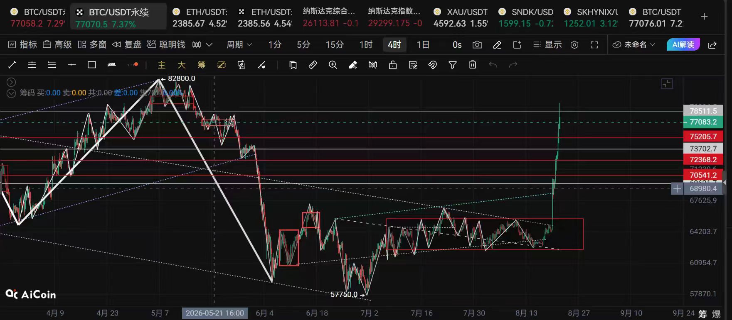Click the AI解读 button
The image size is (732, 320).
click(x=683, y=44)
